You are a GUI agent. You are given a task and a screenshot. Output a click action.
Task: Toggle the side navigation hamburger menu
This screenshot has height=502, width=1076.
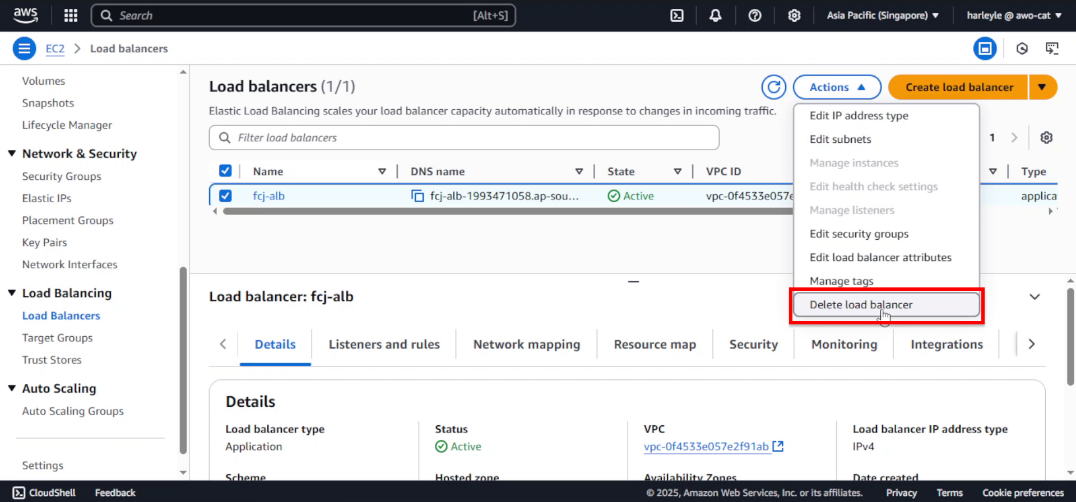pyautogui.click(x=24, y=49)
